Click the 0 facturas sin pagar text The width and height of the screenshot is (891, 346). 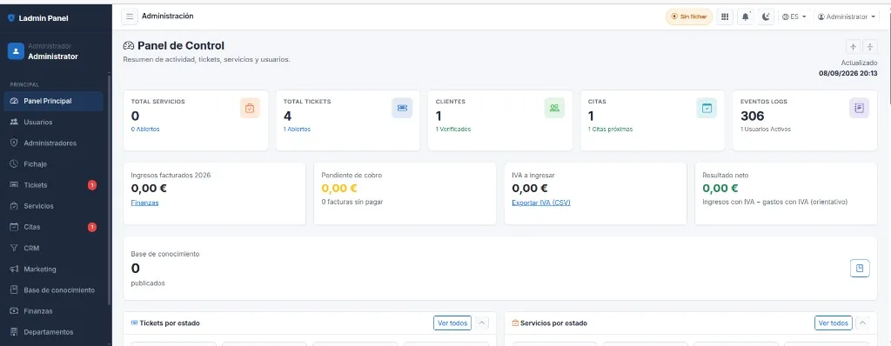[352, 203]
